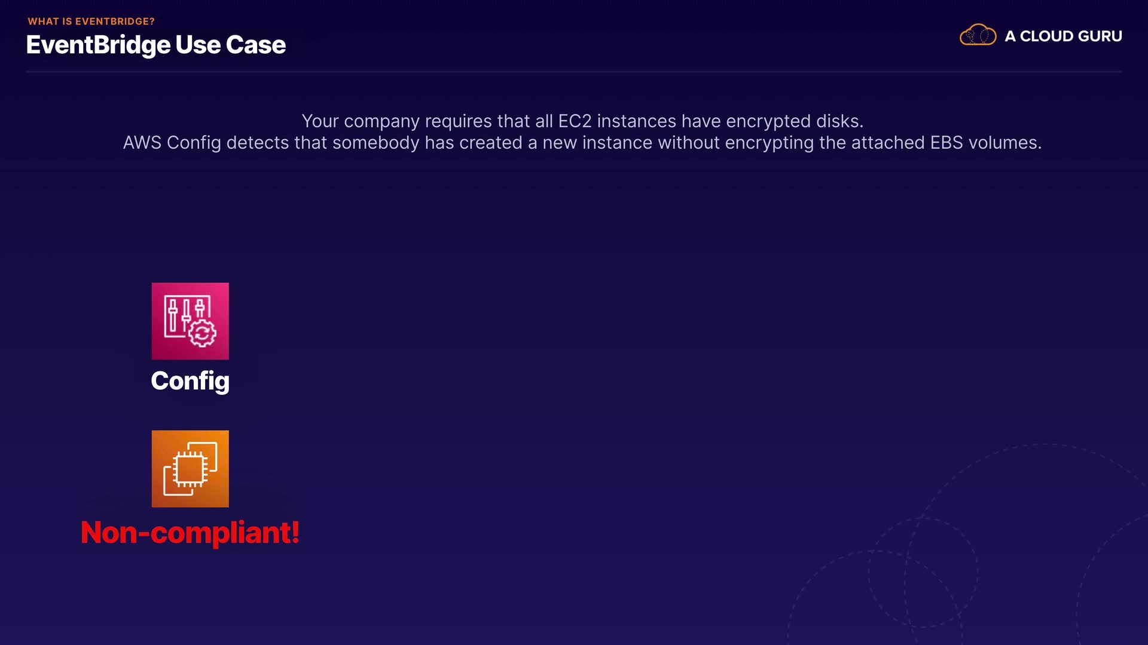Click "AWS Config" starting the second sentence
1148x645 pixels.
pyautogui.click(x=172, y=143)
